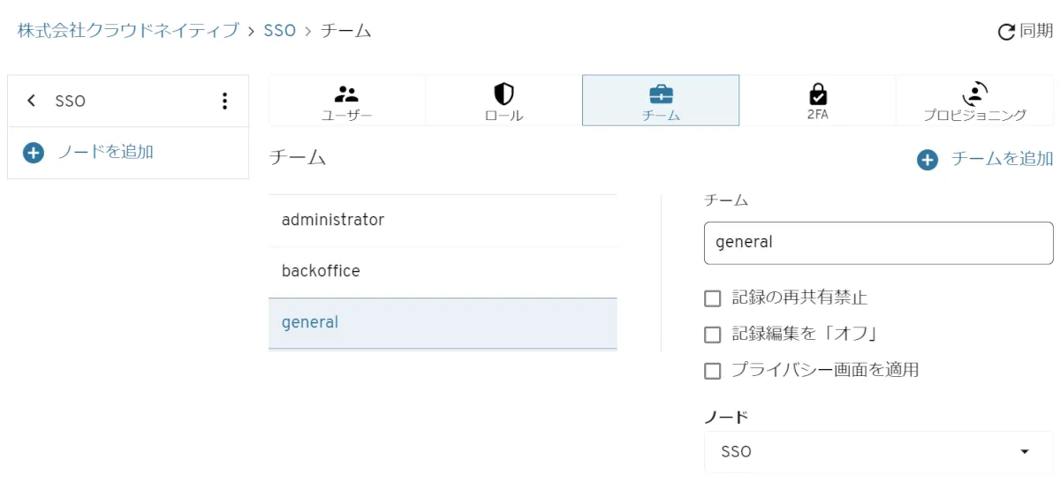
Task: Open the three-dot menu beside SSO
Action: click(x=224, y=101)
